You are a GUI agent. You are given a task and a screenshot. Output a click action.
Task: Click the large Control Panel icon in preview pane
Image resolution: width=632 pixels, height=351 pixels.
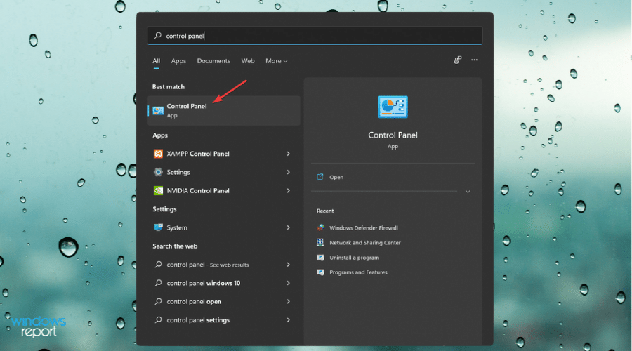coord(393,107)
